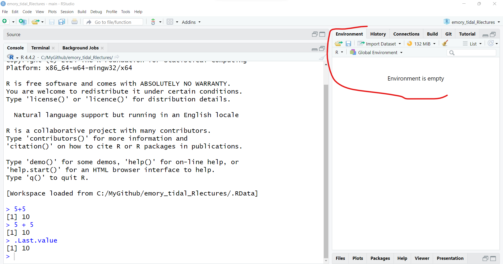Click the New File icon in toolbar
The image size is (503, 264).
(5, 22)
